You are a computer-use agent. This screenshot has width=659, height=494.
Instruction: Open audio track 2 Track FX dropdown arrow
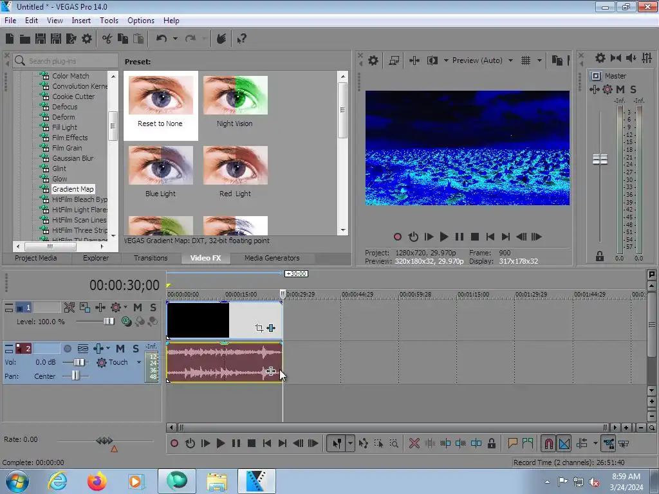point(108,349)
